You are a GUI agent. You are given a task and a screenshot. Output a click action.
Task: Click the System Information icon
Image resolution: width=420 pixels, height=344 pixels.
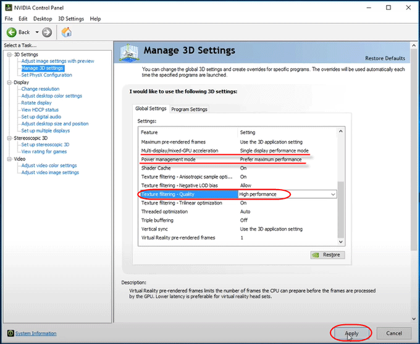[x=10, y=333]
